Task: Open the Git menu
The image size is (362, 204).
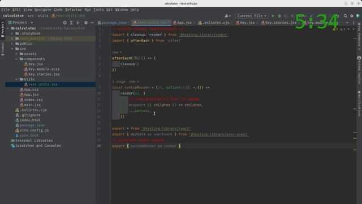Action: click(109, 10)
